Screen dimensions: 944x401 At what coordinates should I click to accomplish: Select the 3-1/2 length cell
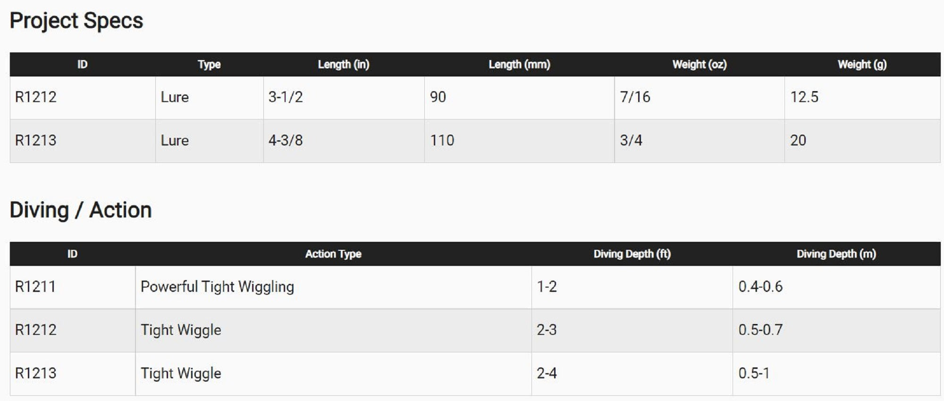coord(286,97)
